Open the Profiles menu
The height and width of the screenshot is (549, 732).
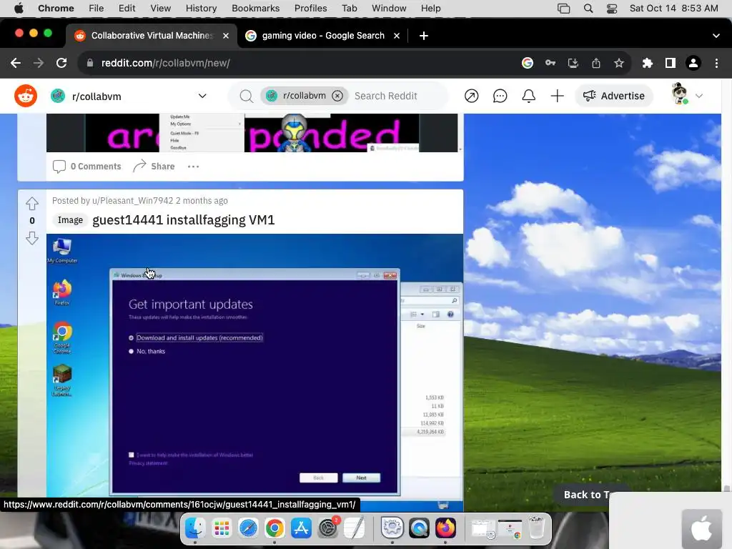tap(310, 8)
